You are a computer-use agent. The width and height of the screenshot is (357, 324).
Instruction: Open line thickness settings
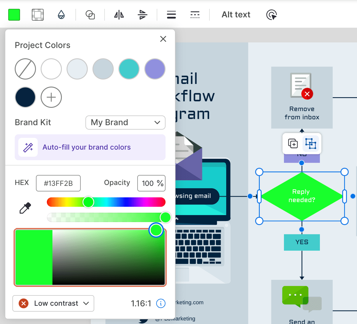pyautogui.click(x=171, y=14)
